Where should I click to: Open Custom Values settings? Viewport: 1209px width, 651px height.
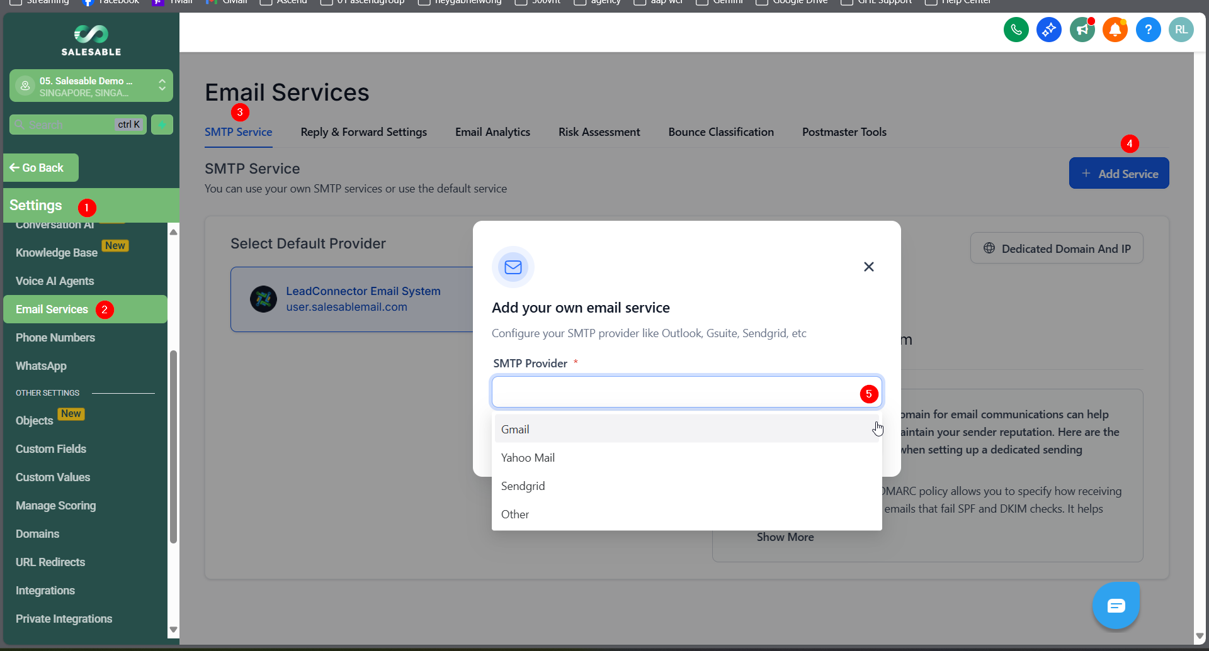click(x=53, y=477)
